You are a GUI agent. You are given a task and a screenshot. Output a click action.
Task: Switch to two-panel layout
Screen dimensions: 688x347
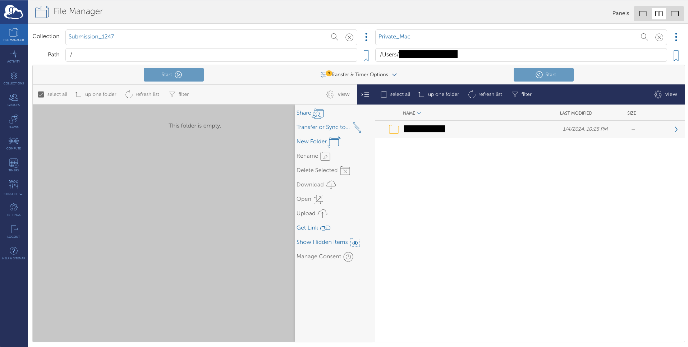click(x=659, y=14)
